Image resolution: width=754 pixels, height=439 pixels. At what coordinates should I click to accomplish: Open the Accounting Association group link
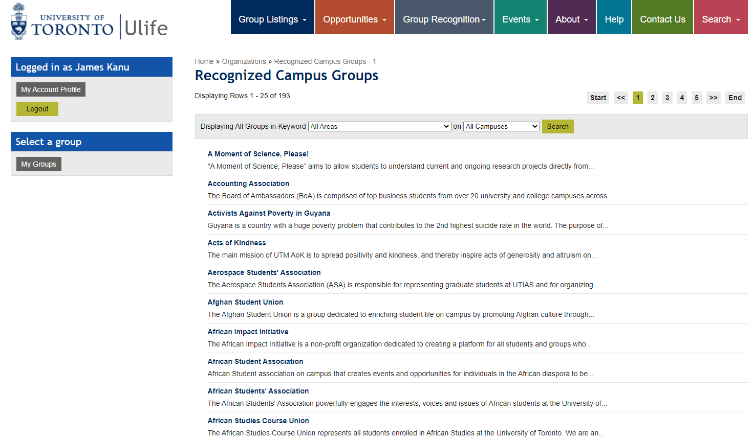point(248,183)
